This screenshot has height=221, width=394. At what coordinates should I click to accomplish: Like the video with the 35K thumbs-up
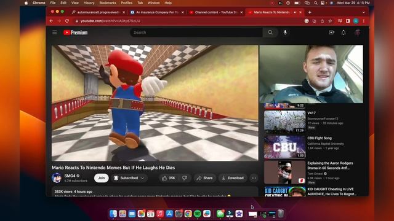(x=169, y=178)
